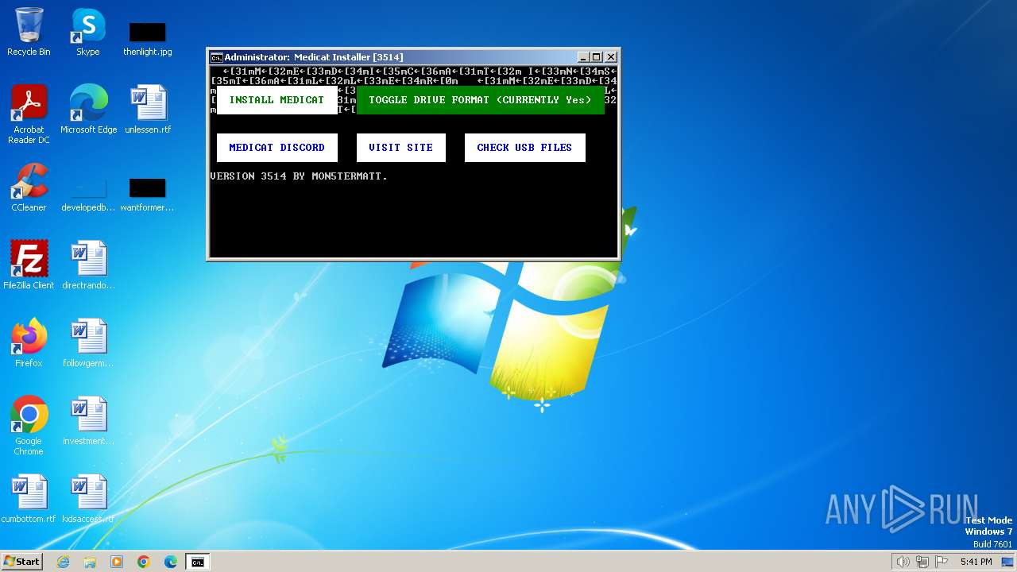Select the unlessen.rtf document icon
This screenshot has height=572, width=1017.
[x=148, y=110]
